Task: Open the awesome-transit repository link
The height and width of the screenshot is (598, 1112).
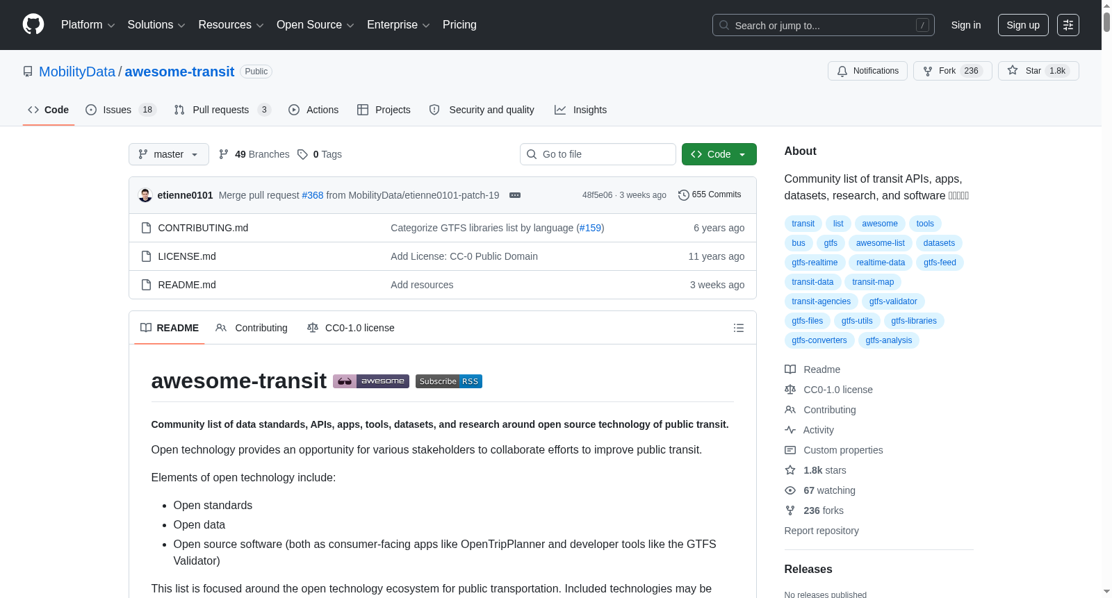Action: (179, 72)
